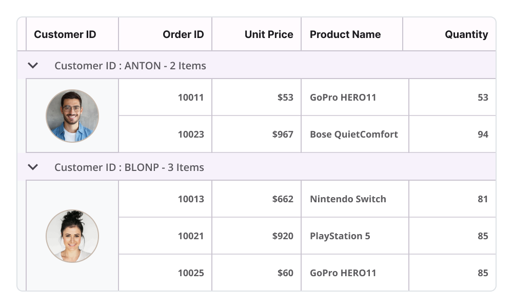Screen dimensions: 513x308
Task: Click the PlayStation 5 product cell
Action: point(340,236)
